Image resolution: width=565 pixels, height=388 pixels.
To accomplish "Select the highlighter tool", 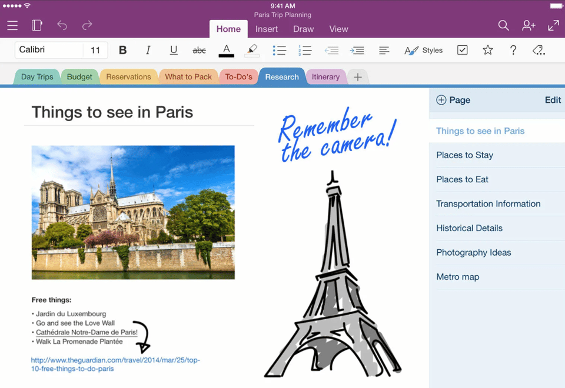I will click(252, 50).
